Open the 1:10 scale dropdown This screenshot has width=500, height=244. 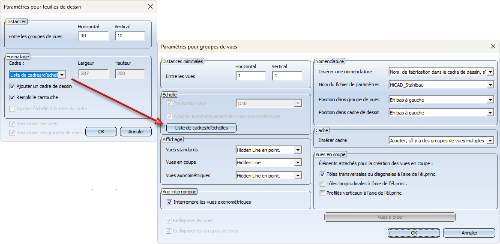click(298, 103)
